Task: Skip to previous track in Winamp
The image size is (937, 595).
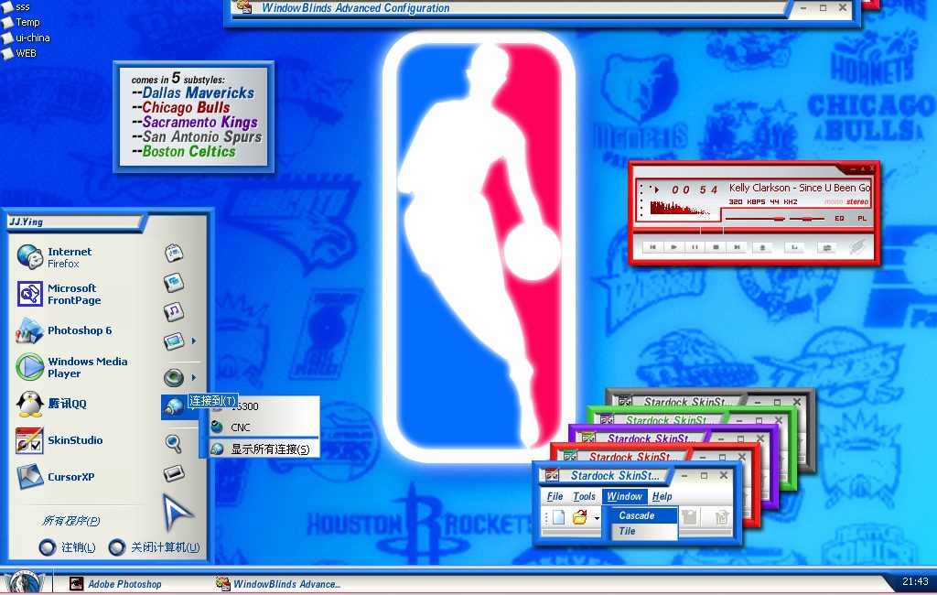Action: (652, 247)
